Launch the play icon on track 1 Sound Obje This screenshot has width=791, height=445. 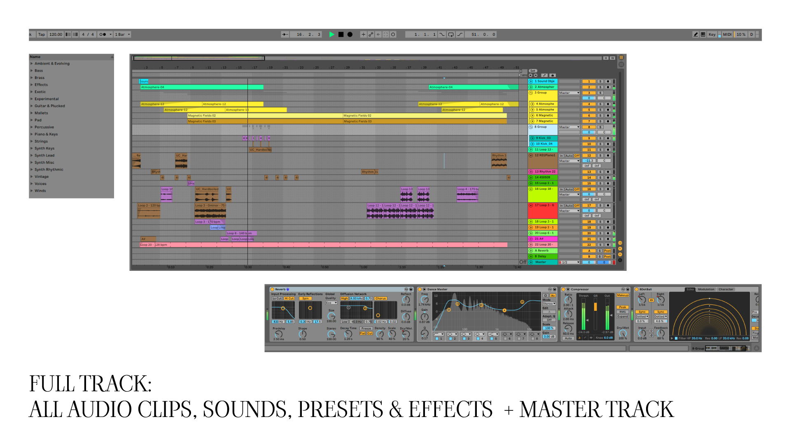pyautogui.click(x=531, y=82)
